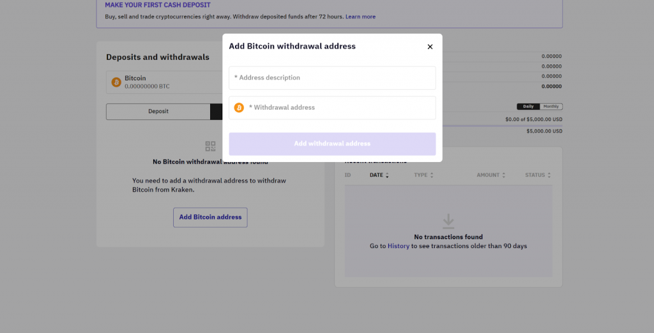The height and width of the screenshot is (333, 654).
Task: Click the download arrow icon in transactions
Action: [448, 221]
